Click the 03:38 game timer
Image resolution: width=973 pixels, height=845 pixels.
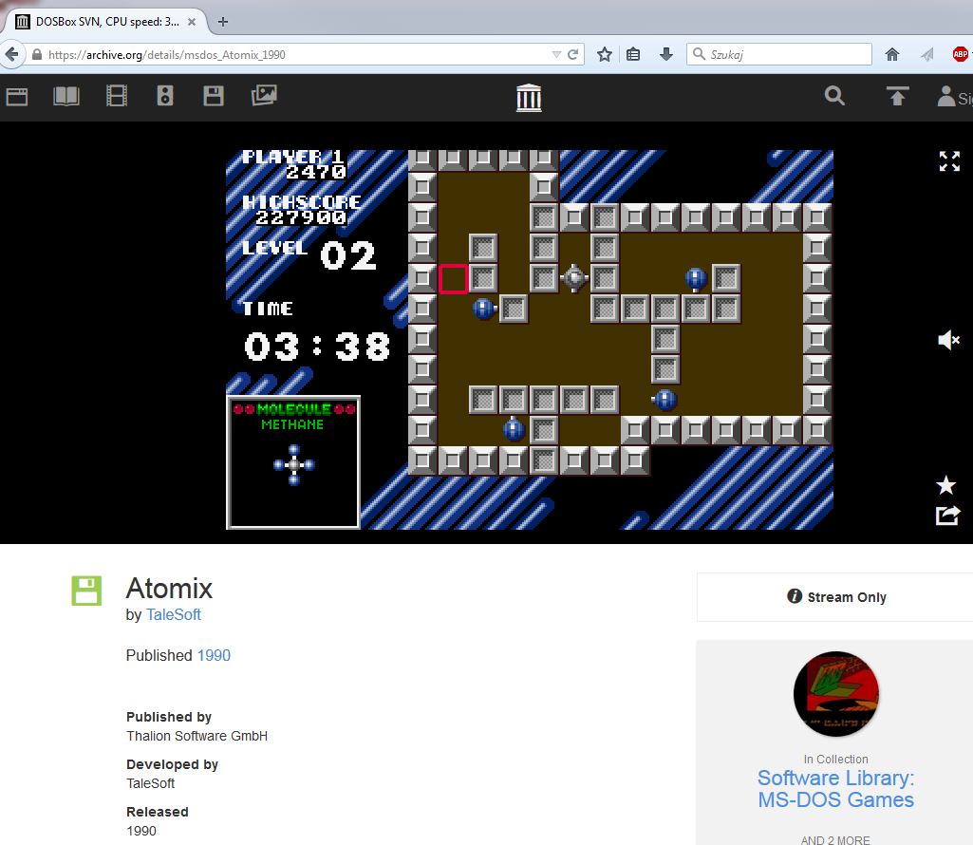click(x=316, y=347)
